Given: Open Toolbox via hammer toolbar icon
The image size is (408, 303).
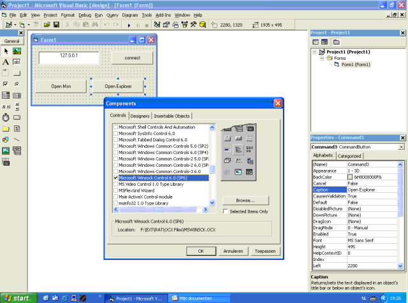Looking at the screenshot, I should point(193,25).
